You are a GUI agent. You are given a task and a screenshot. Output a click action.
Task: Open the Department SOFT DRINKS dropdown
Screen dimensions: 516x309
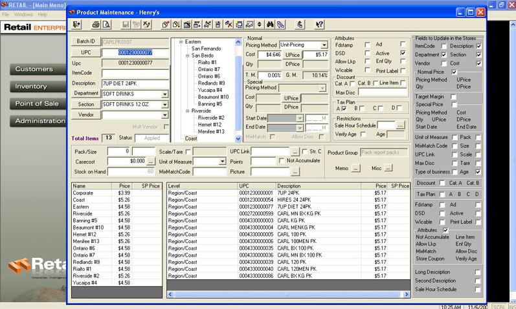tap(164, 94)
